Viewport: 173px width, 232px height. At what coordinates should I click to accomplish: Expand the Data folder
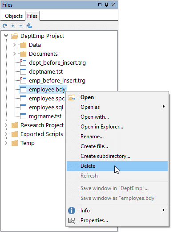click(x=14, y=45)
